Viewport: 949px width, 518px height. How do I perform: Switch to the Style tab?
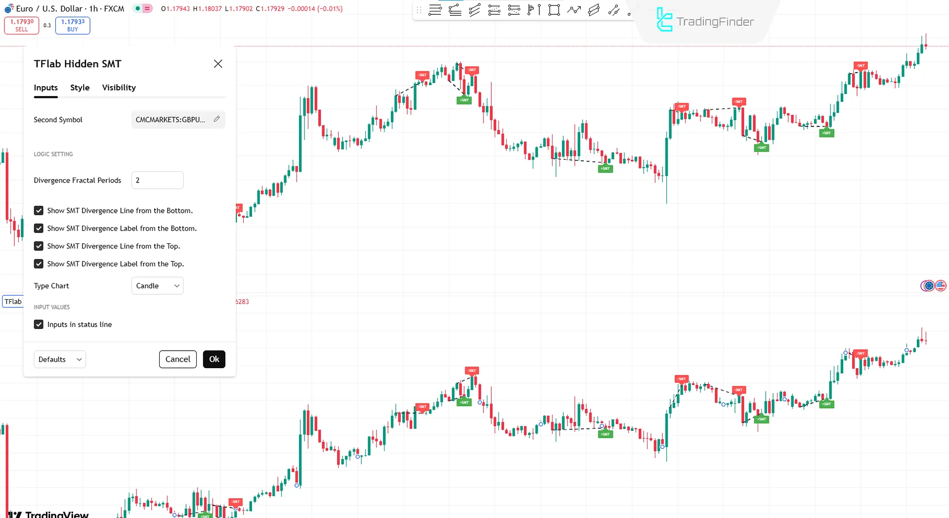[x=80, y=88]
